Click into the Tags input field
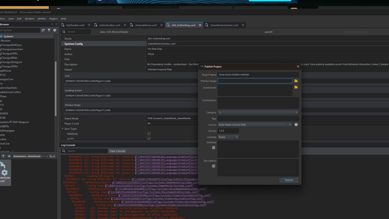Screen dimensions: 389x219 [258, 119]
